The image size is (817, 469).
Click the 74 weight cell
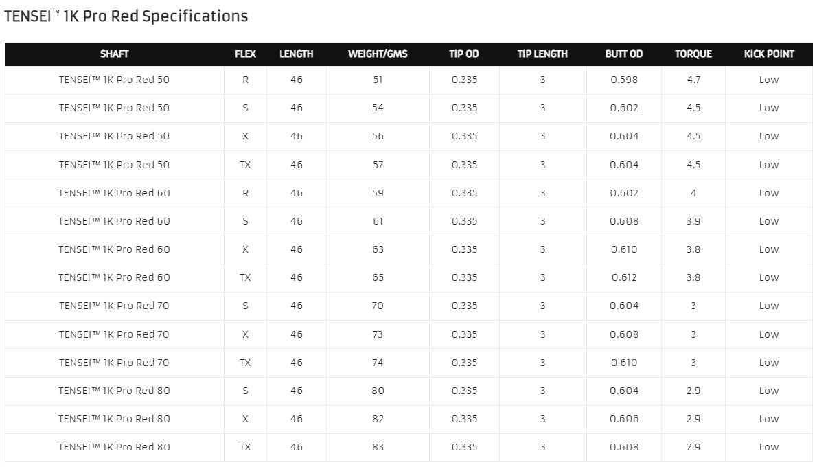pos(378,363)
